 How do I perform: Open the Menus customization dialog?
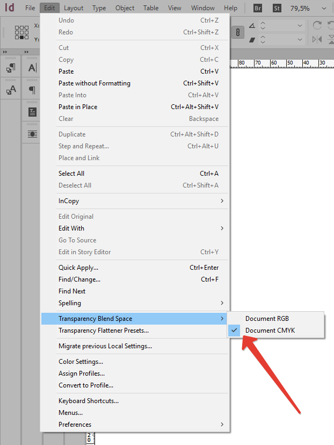(x=135, y=413)
